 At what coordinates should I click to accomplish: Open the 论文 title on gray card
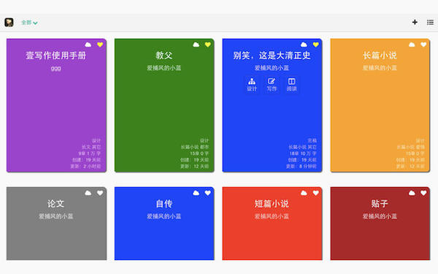[x=56, y=204]
